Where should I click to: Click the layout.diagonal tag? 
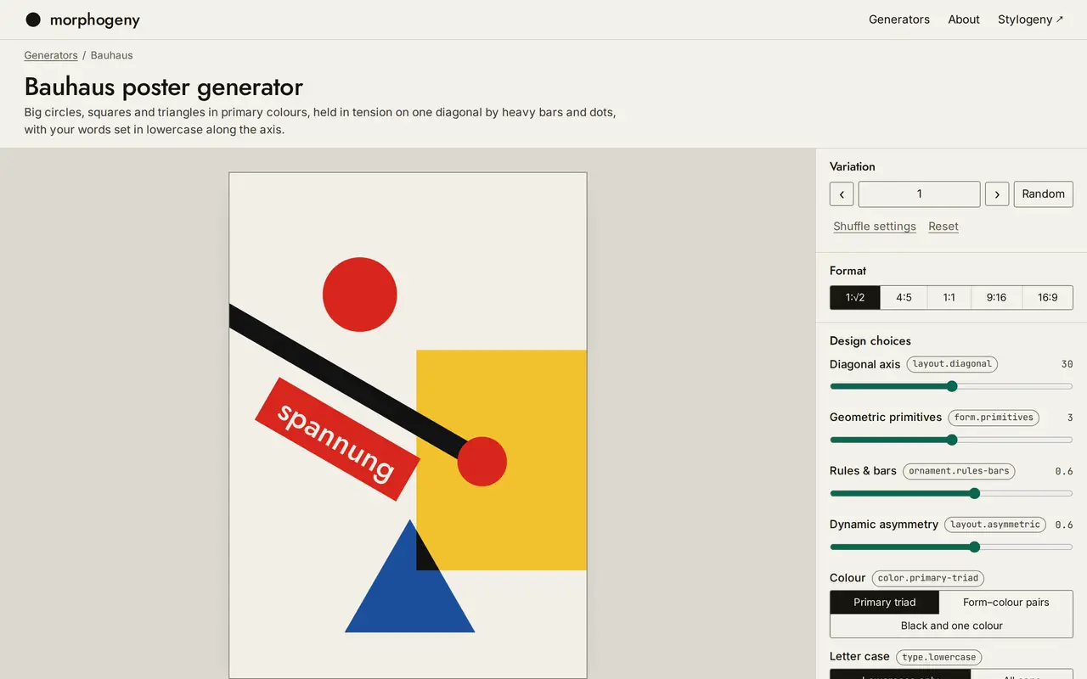pos(952,364)
